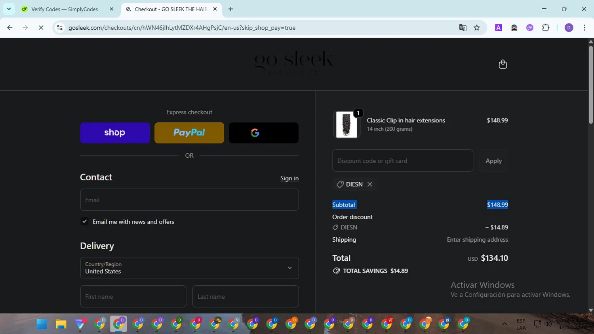Viewport: 594px width, 334px height.
Task: Click the browser address bar URL
Action: click(182, 28)
